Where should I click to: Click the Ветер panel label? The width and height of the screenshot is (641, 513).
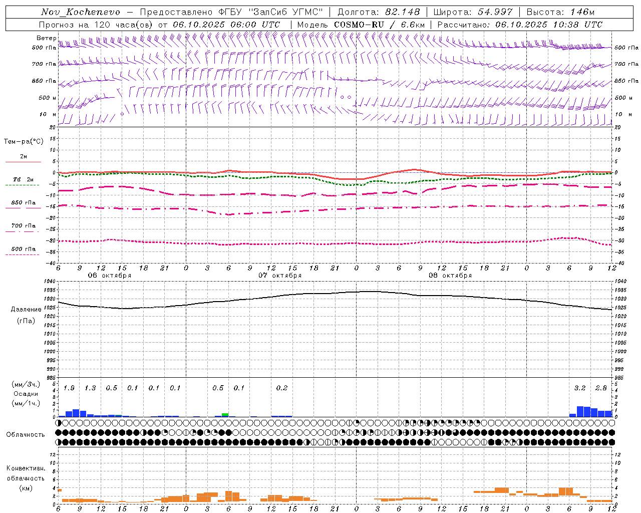[x=46, y=38]
